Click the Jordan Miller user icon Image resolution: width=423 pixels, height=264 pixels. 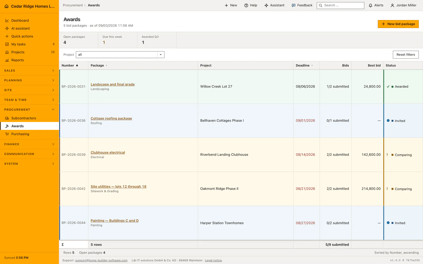(x=393, y=5)
